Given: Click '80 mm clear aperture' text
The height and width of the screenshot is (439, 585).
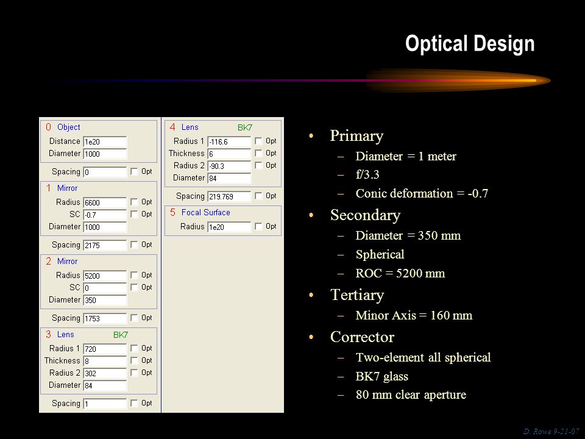Looking at the screenshot, I should [x=411, y=394].
